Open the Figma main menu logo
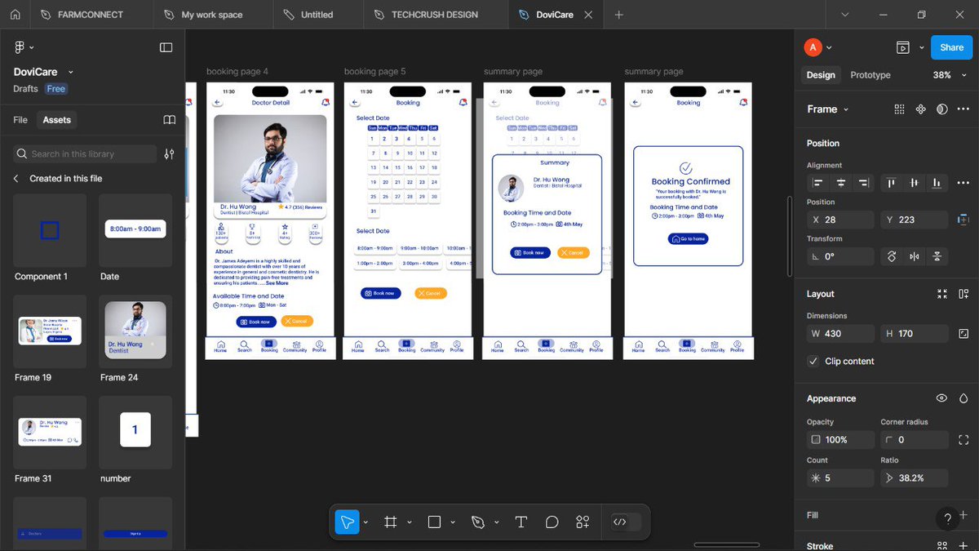The image size is (979, 551). pyautogui.click(x=20, y=47)
